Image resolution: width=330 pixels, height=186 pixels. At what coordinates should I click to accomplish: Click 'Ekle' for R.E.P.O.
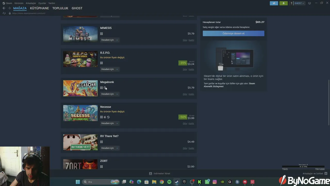point(185,69)
